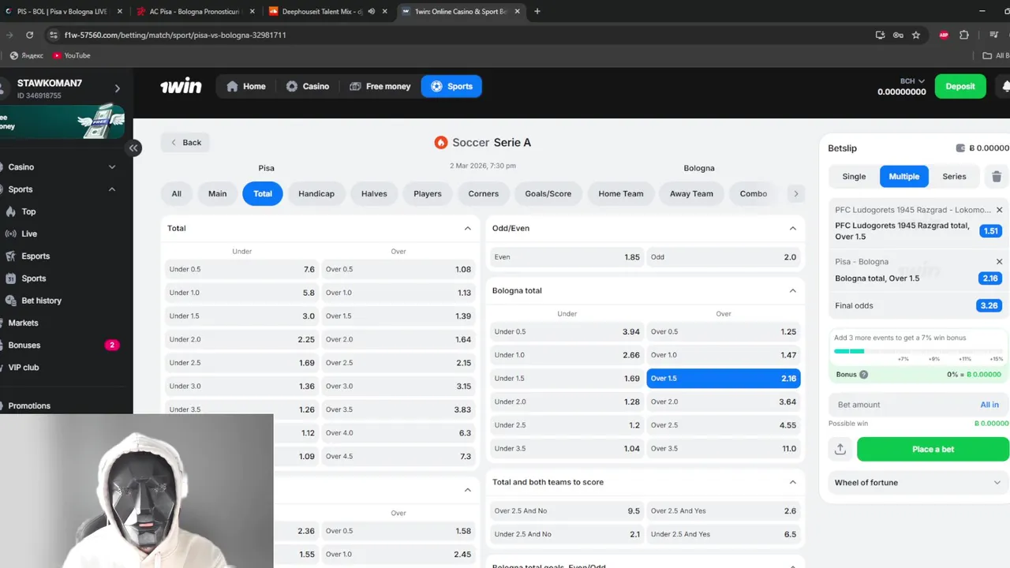
Task: Expand STAWKOMAN7 profile arrow
Action: [118, 88]
